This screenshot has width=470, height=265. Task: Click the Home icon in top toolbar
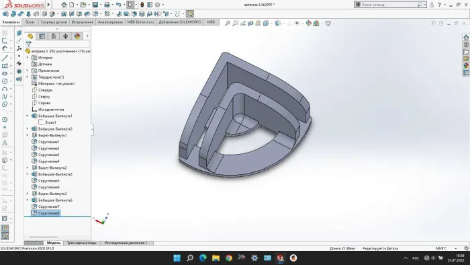point(64,5)
